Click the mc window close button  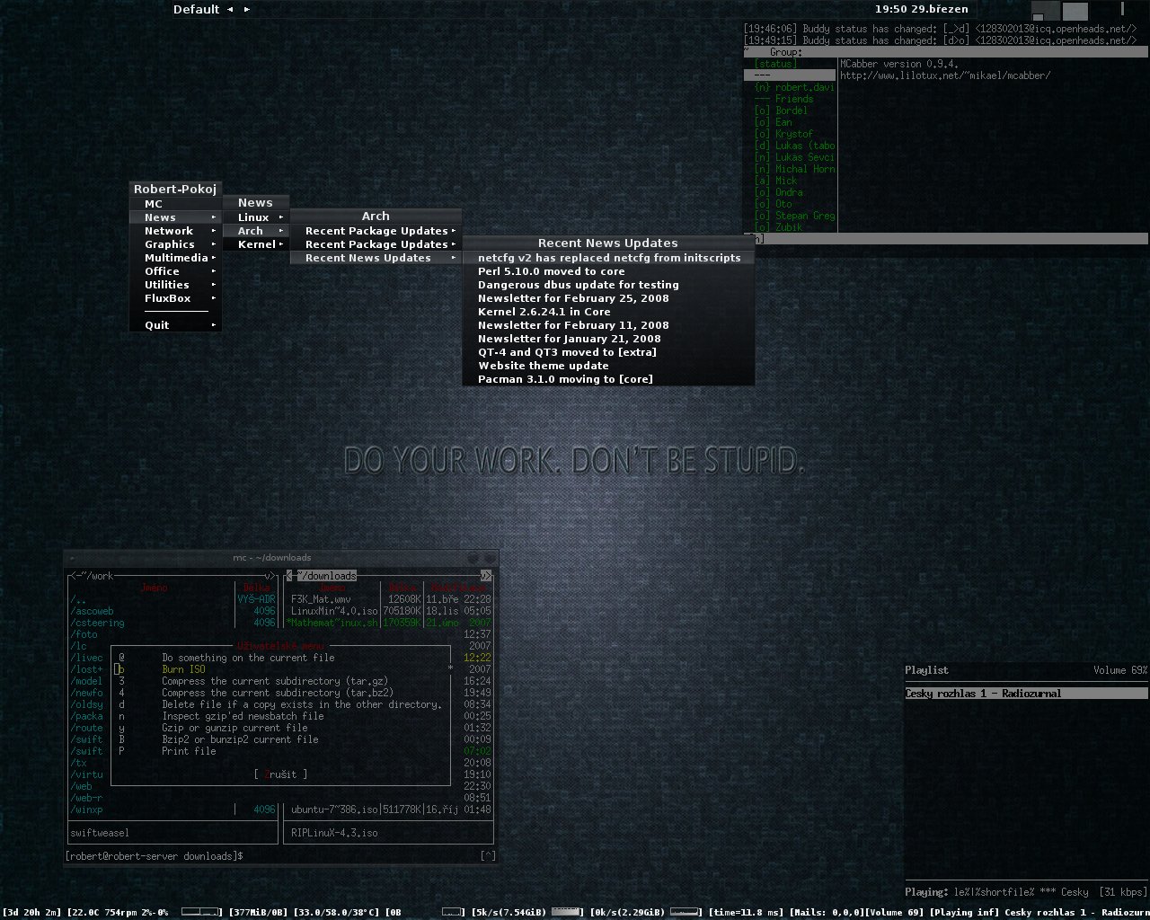(x=489, y=558)
